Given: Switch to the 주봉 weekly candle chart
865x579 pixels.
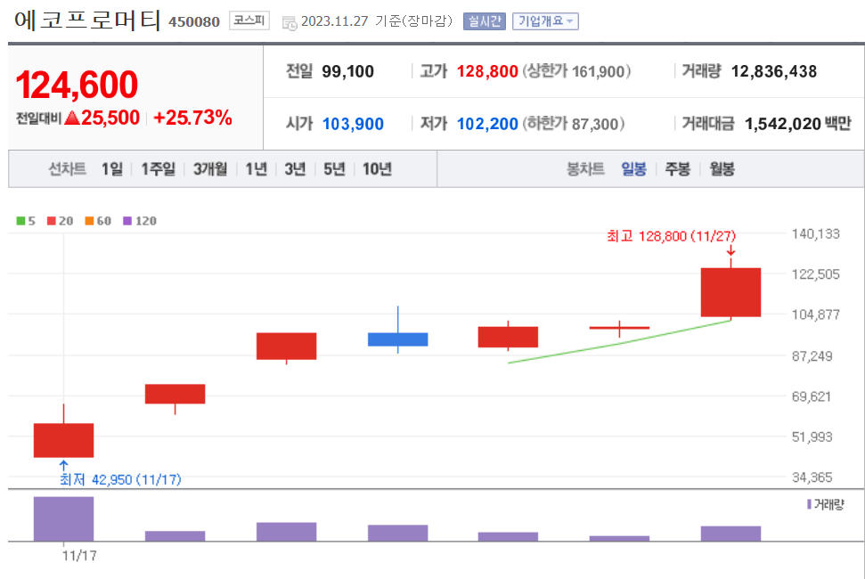Looking at the screenshot, I should click(677, 168).
